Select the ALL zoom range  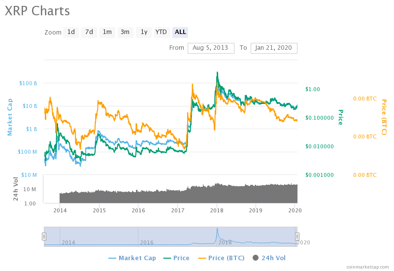[180, 32]
